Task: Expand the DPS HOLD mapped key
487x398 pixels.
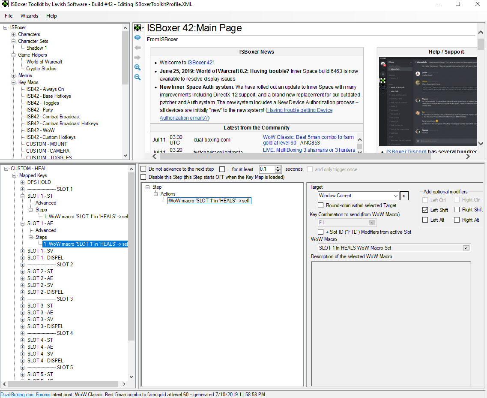Action: coord(22,182)
